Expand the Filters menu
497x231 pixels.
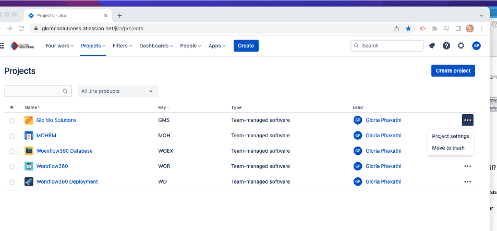tap(123, 46)
